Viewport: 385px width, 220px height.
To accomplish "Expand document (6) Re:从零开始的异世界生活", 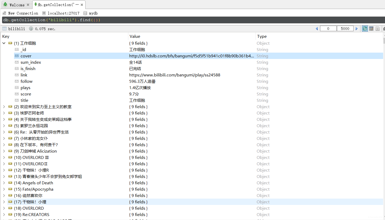I will pos(4,132).
